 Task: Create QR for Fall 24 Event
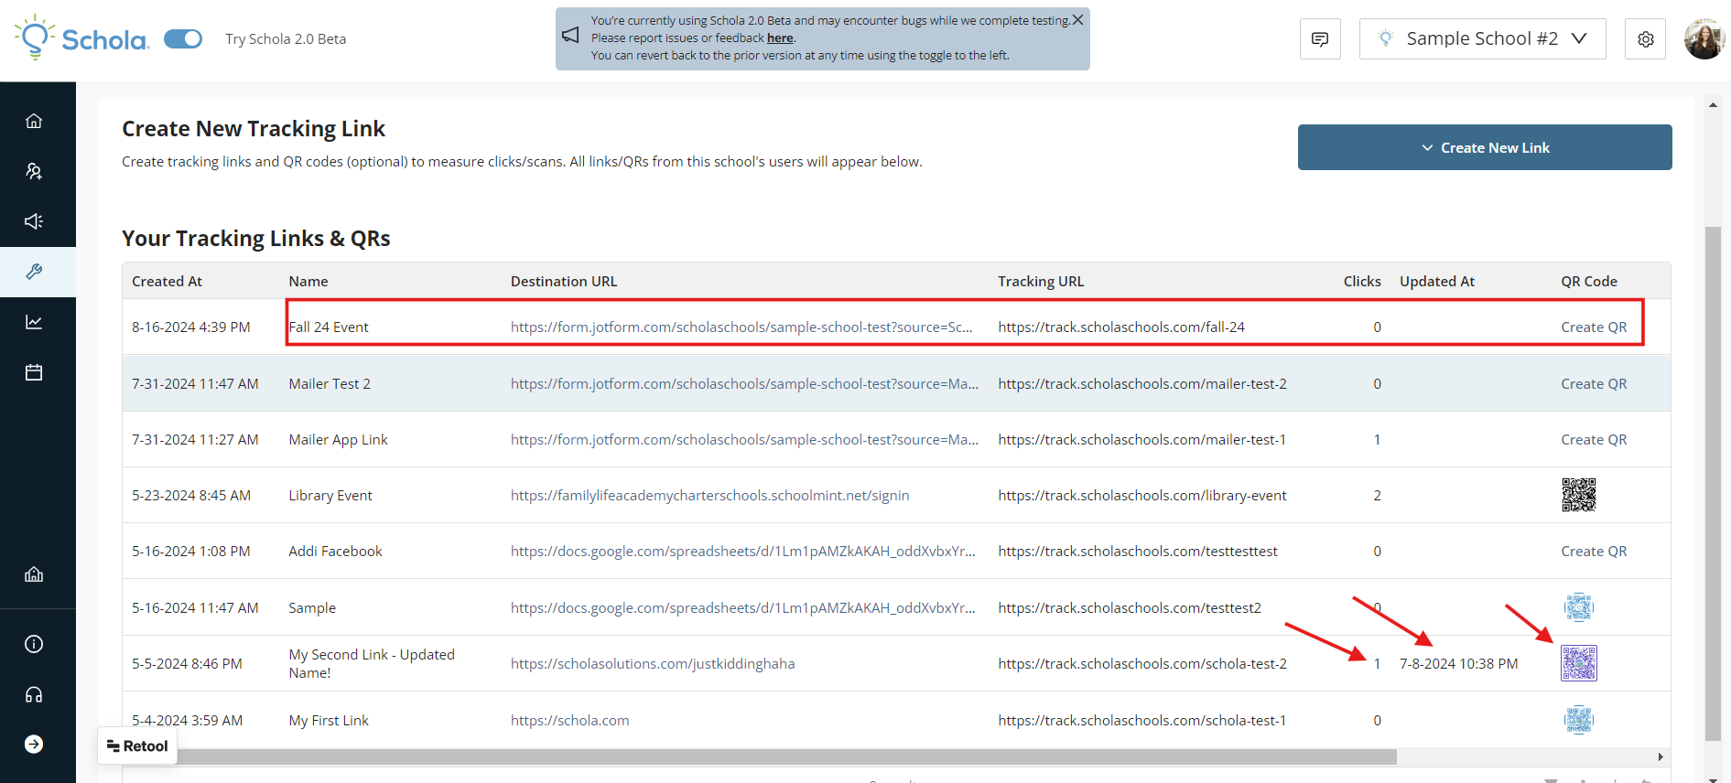tap(1594, 327)
